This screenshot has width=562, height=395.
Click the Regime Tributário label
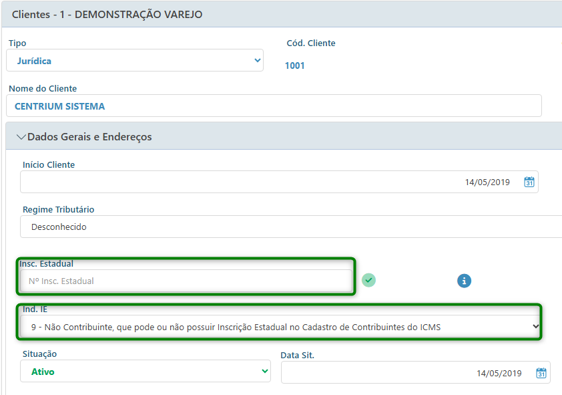click(58, 209)
